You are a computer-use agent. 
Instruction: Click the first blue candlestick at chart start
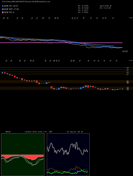click(2, 73)
